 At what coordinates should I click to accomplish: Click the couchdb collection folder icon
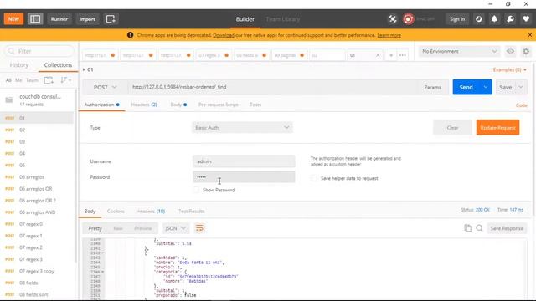click(x=9, y=100)
